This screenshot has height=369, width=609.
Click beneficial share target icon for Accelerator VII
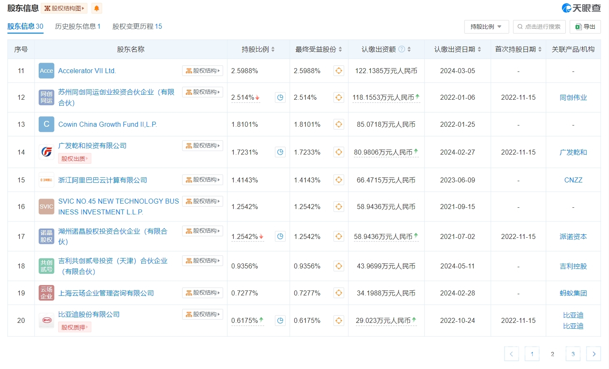coord(339,71)
